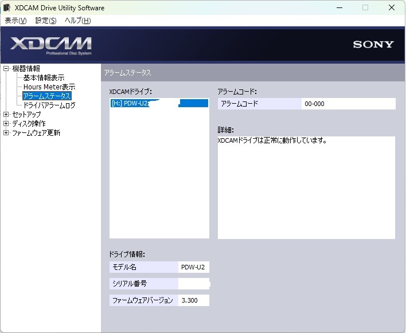Click the シリアル番号 row label
The width and height of the screenshot is (406, 333).
click(x=144, y=284)
